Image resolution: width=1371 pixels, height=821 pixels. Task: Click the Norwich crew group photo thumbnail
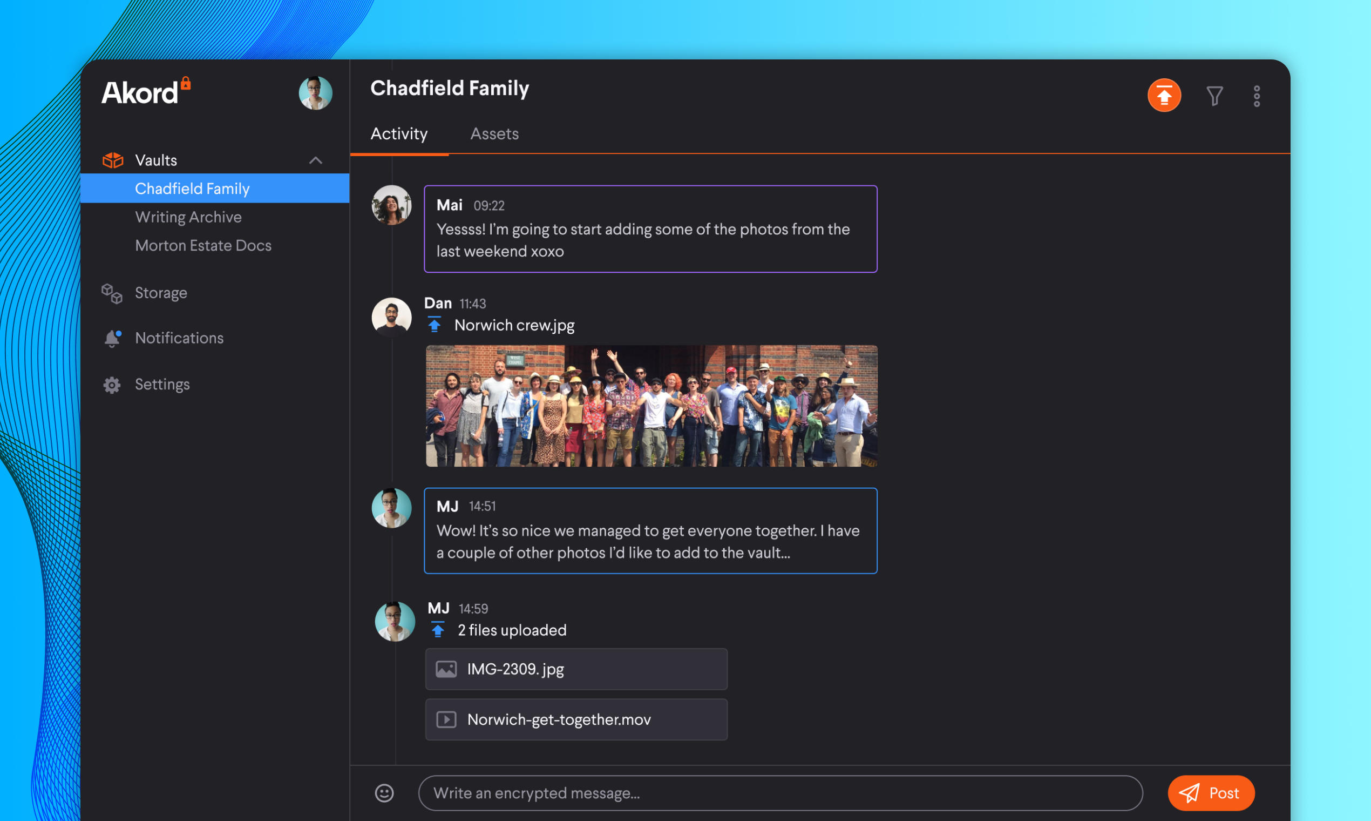650,406
